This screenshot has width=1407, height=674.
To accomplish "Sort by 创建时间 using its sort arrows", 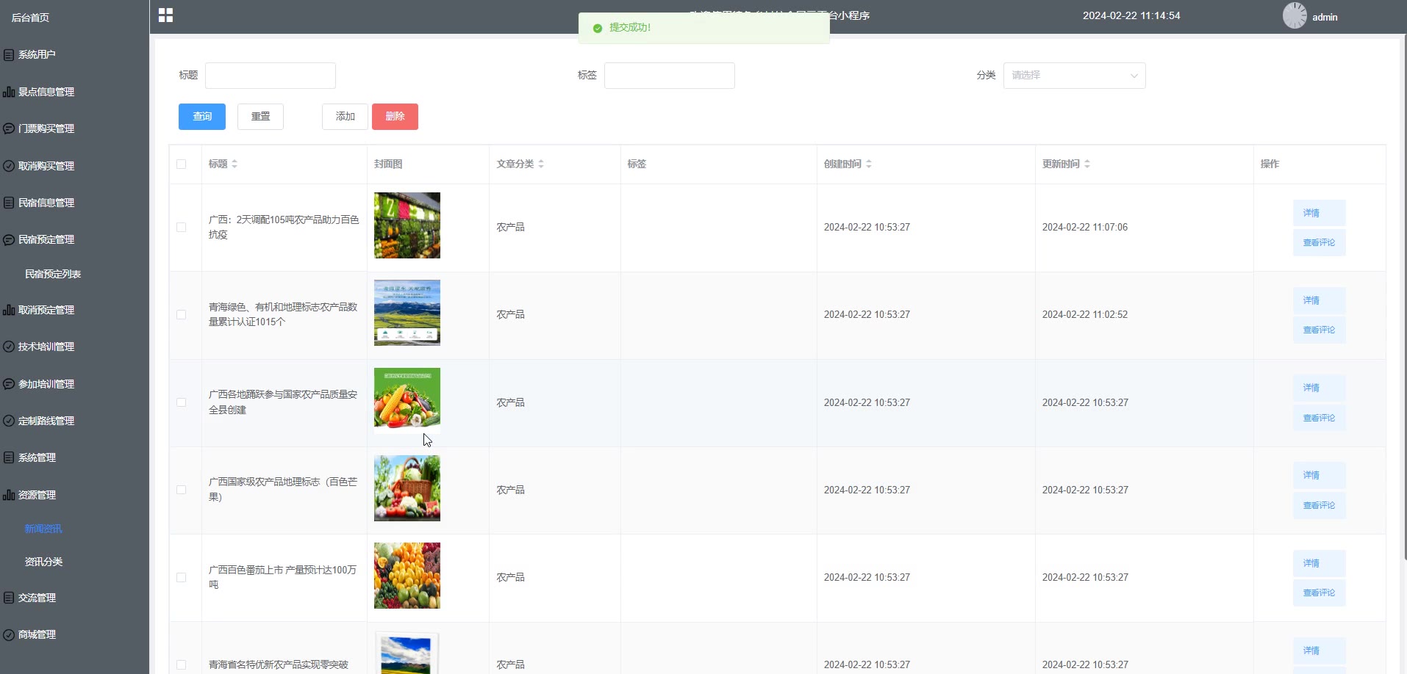I will point(869,164).
